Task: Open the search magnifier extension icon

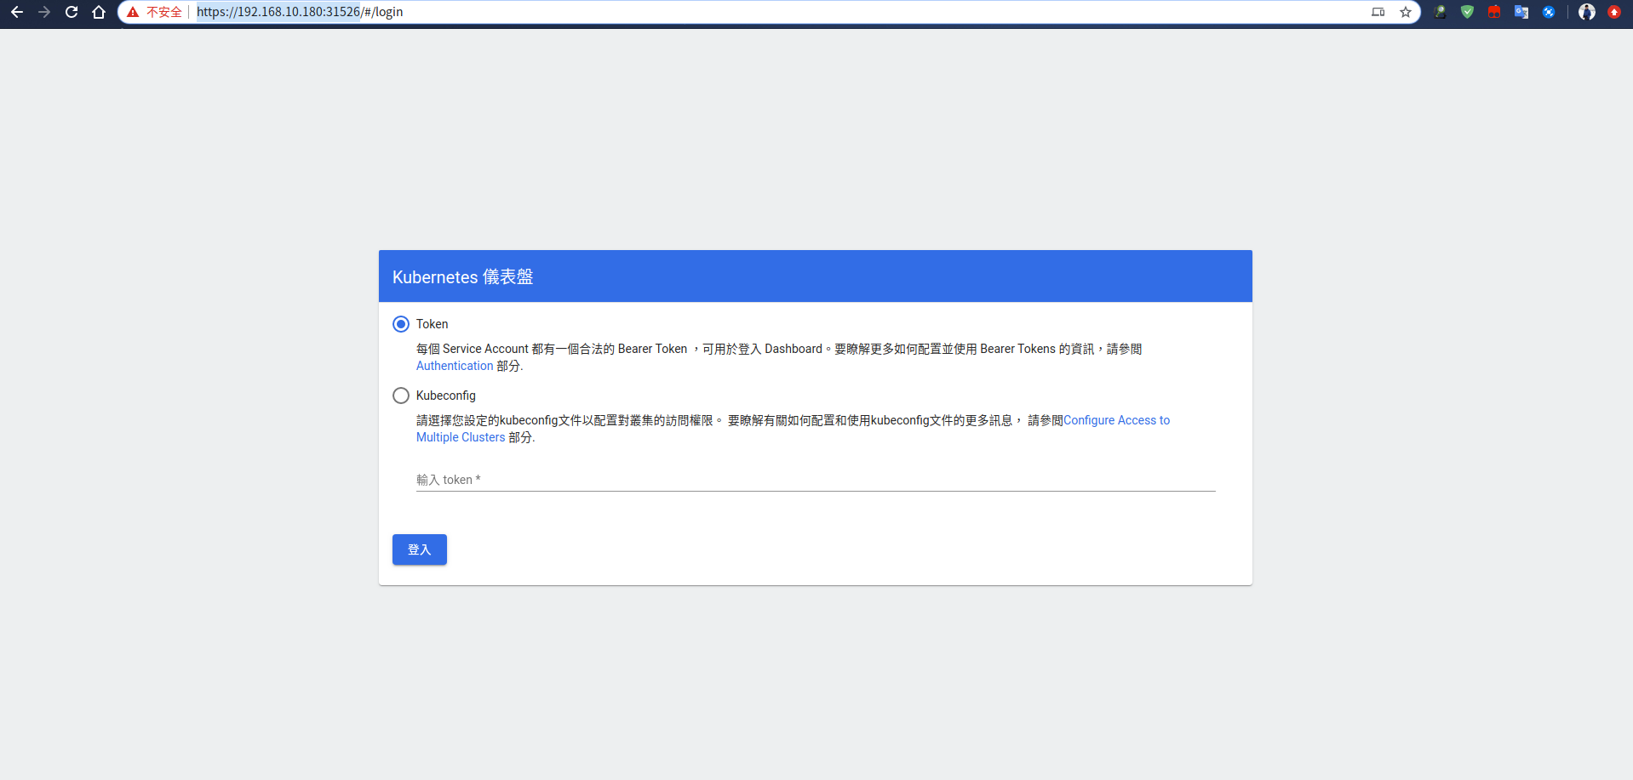Action: pos(1439,12)
